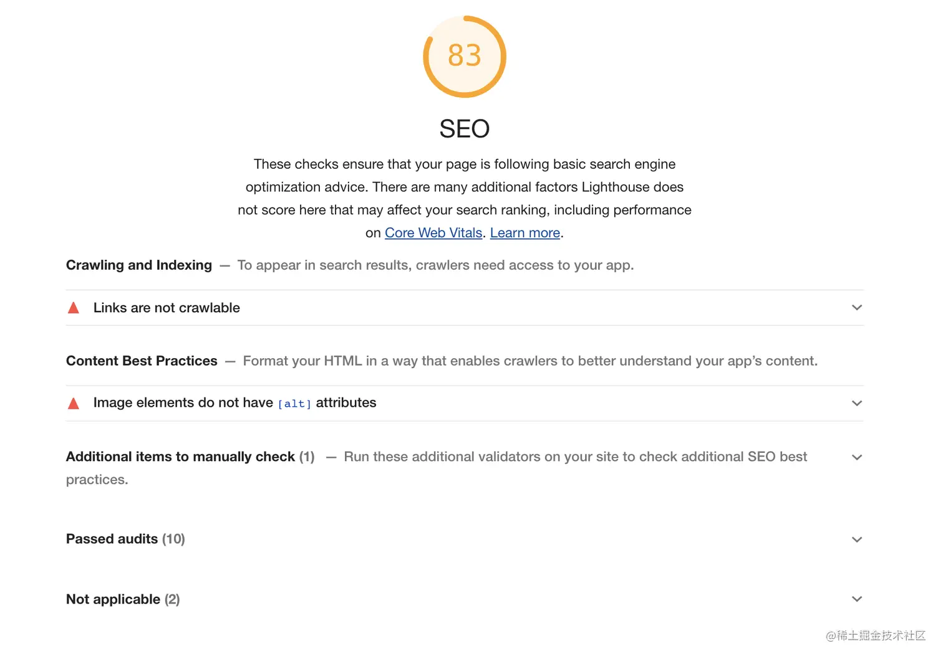
Task: Click the SEO score gauge showing 83
Action: coord(465,56)
